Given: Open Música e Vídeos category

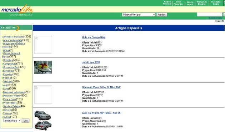Looking at the screenshot, I should [12, 96].
